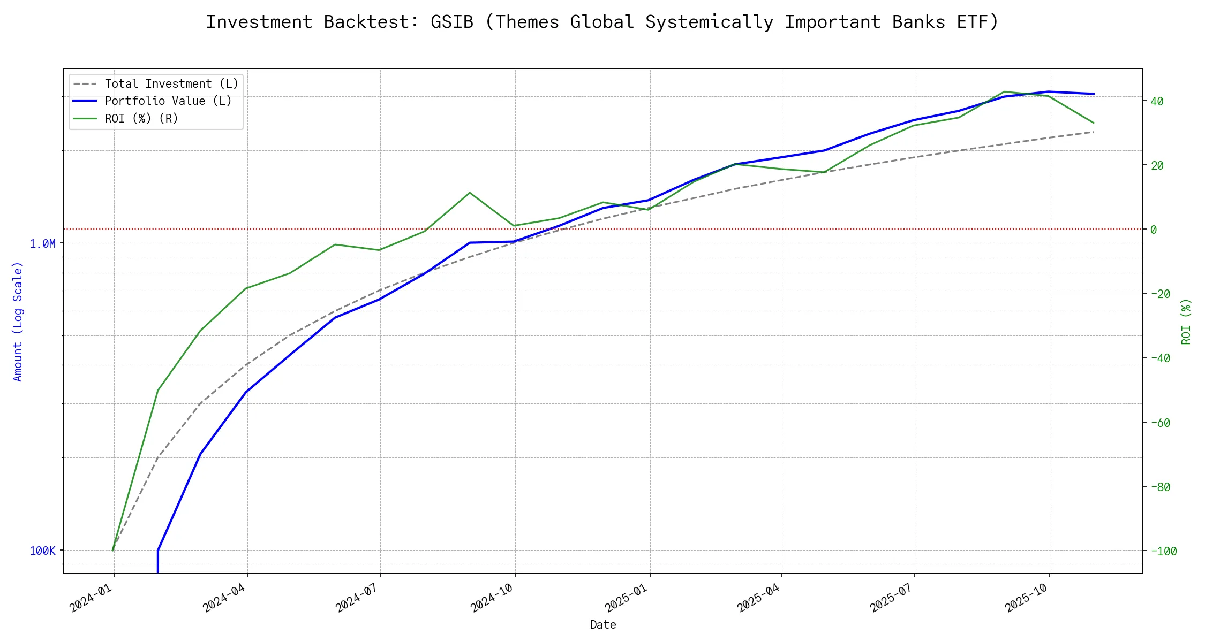Click the 2024-01 date axis label

pyautogui.click(x=92, y=597)
